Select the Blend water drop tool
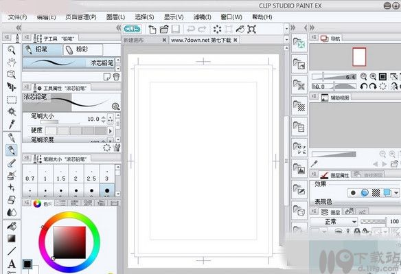Image resolution: width=401 pixels, height=274 pixels. (x=12, y=212)
